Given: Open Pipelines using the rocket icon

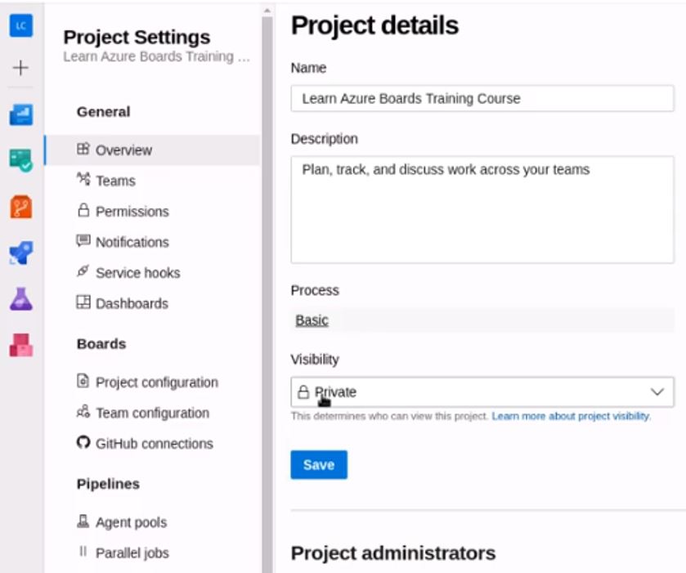Looking at the screenshot, I should coord(22,252).
